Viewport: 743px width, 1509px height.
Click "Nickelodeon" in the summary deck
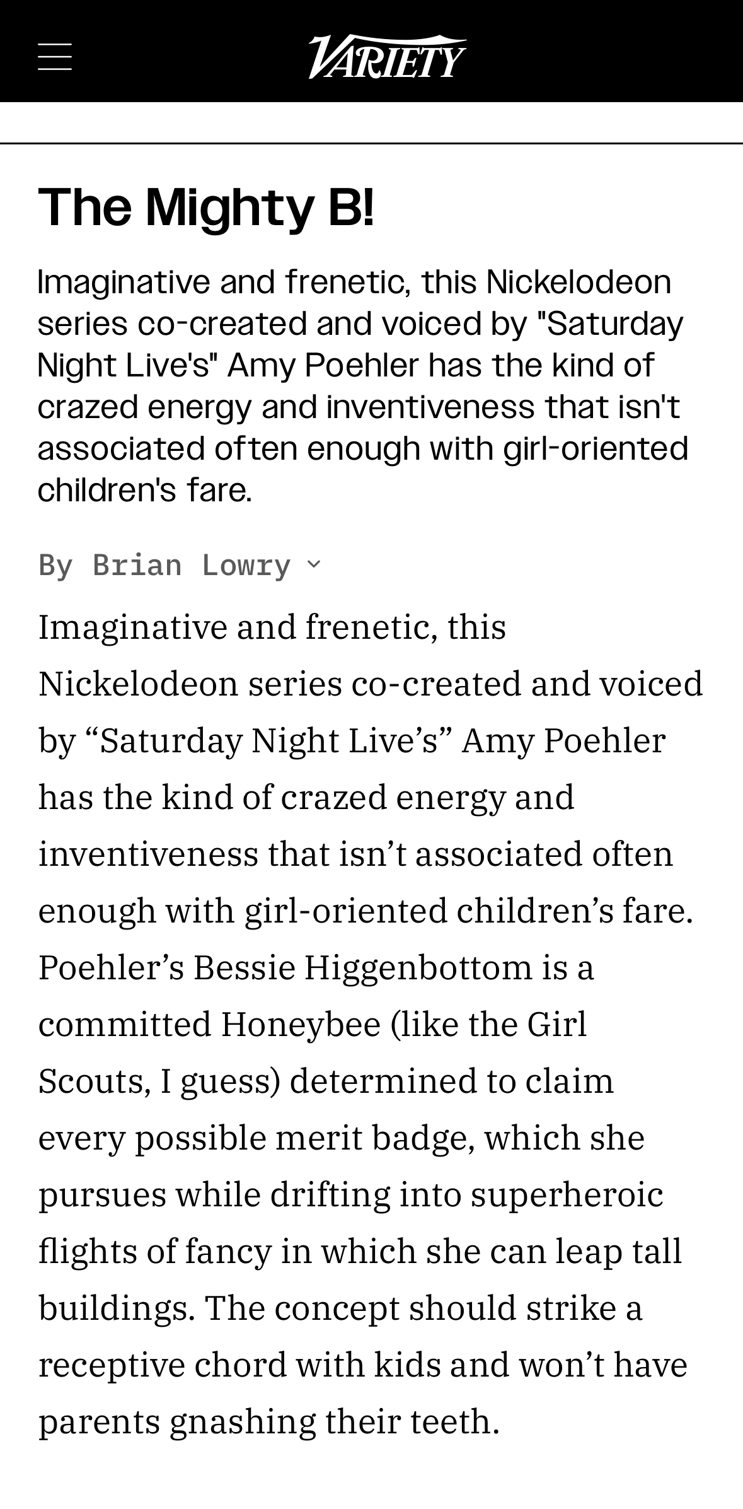[578, 281]
